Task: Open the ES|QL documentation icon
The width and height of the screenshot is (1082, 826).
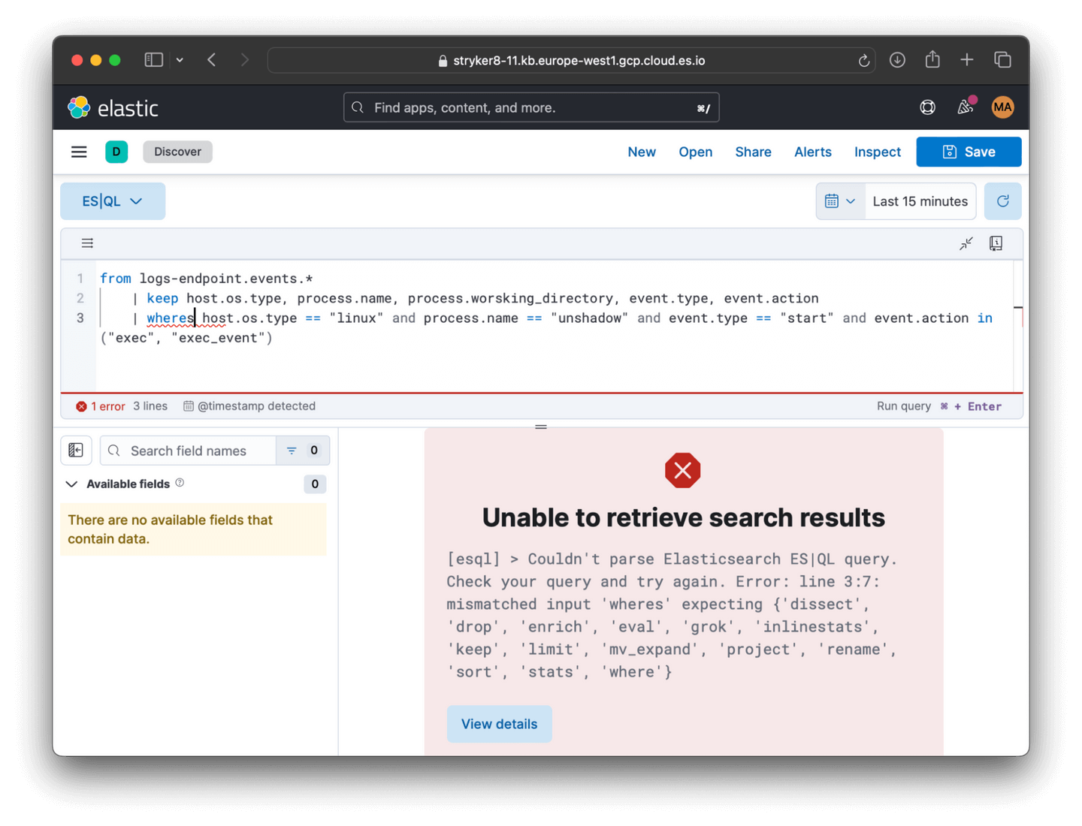Action: [x=996, y=243]
